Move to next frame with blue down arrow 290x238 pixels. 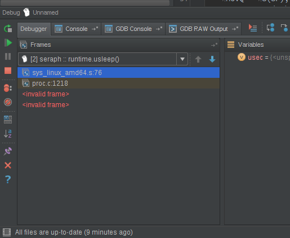[x=212, y=59]
